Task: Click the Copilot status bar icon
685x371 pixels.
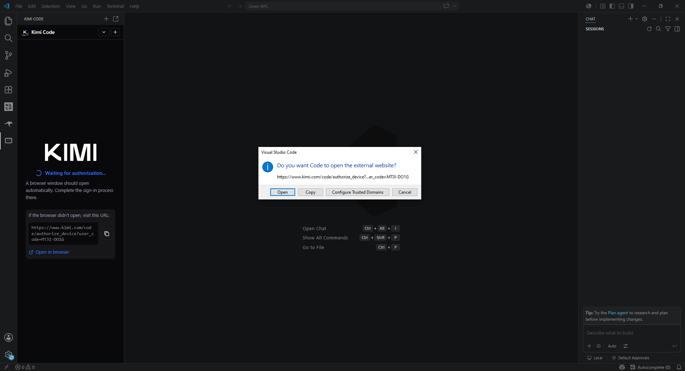Action: click(x=622, y=367)
